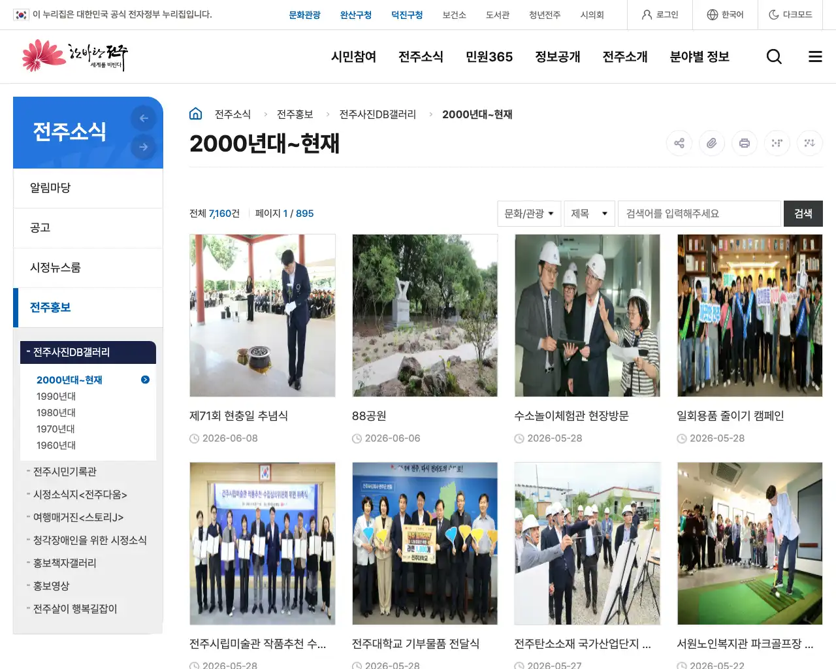Click the braille download icon
The height and width of the screenshot is (669, 836).
810,143
